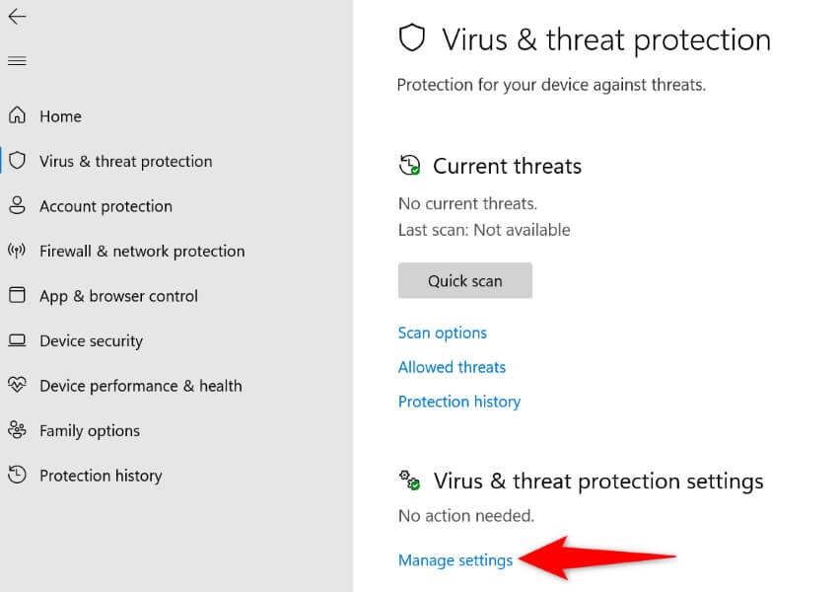Click the App & browser control window icon
Screen dimensions: 839x592
click(x=17, y=295)
